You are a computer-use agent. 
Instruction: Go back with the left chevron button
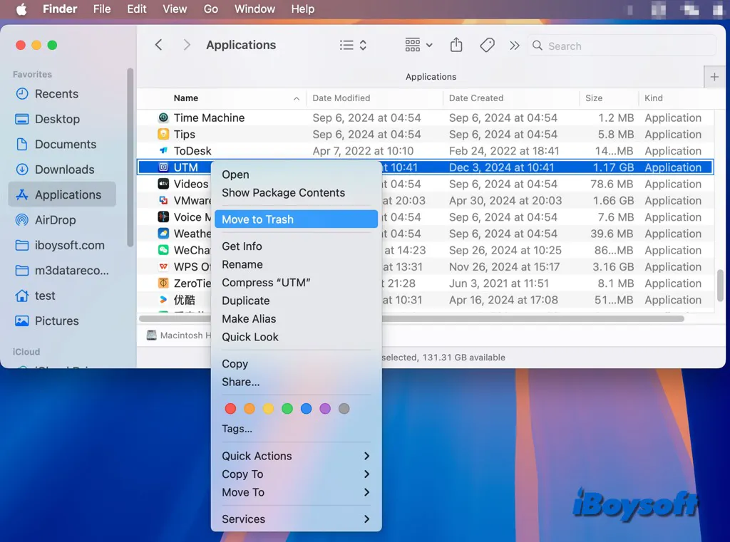pos(159,45)
